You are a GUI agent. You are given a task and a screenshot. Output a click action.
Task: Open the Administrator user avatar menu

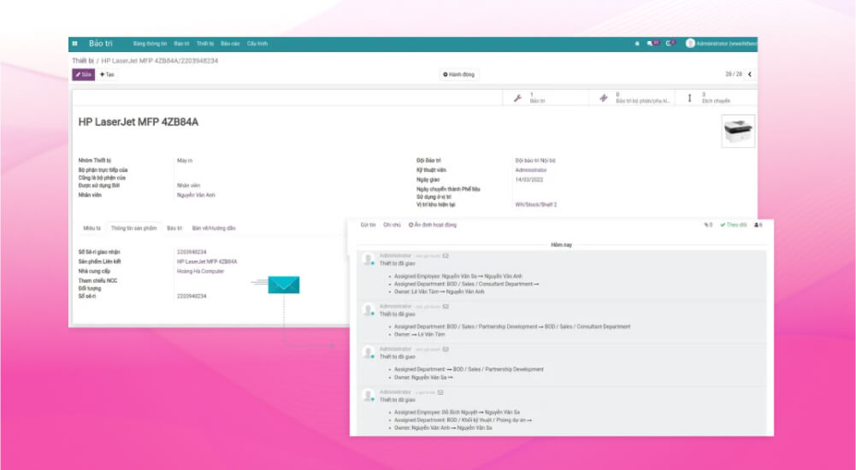coord(691,43)
